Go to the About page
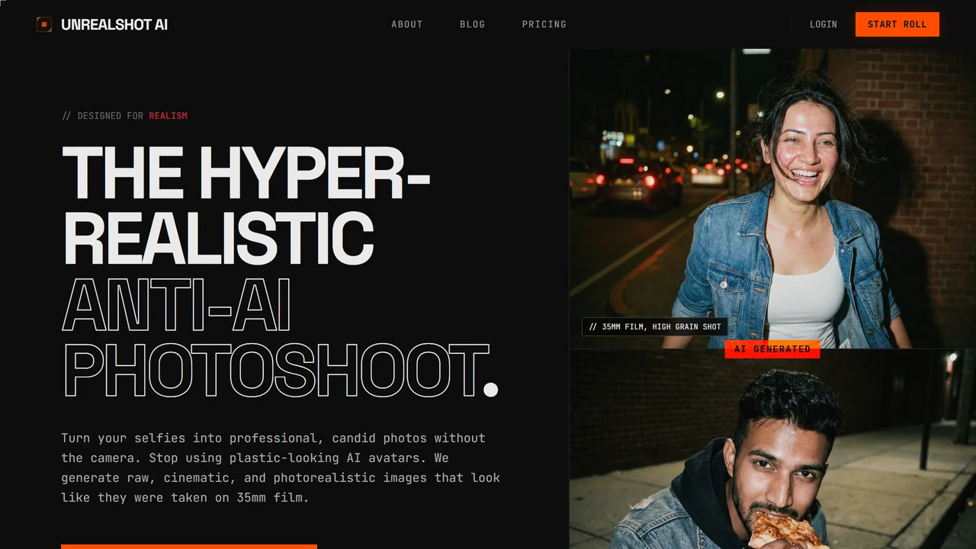This screenshot has width=976, height=549. (x=407, y=24)
